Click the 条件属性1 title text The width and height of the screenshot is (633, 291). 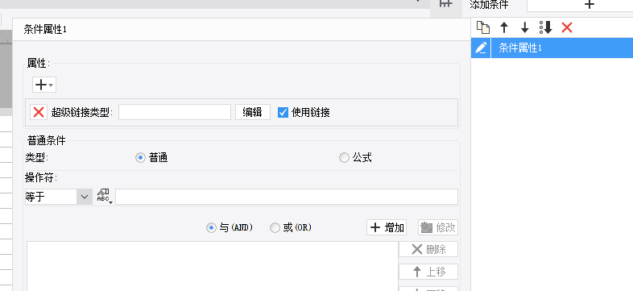pyautogui.click(x=45, y=30)
